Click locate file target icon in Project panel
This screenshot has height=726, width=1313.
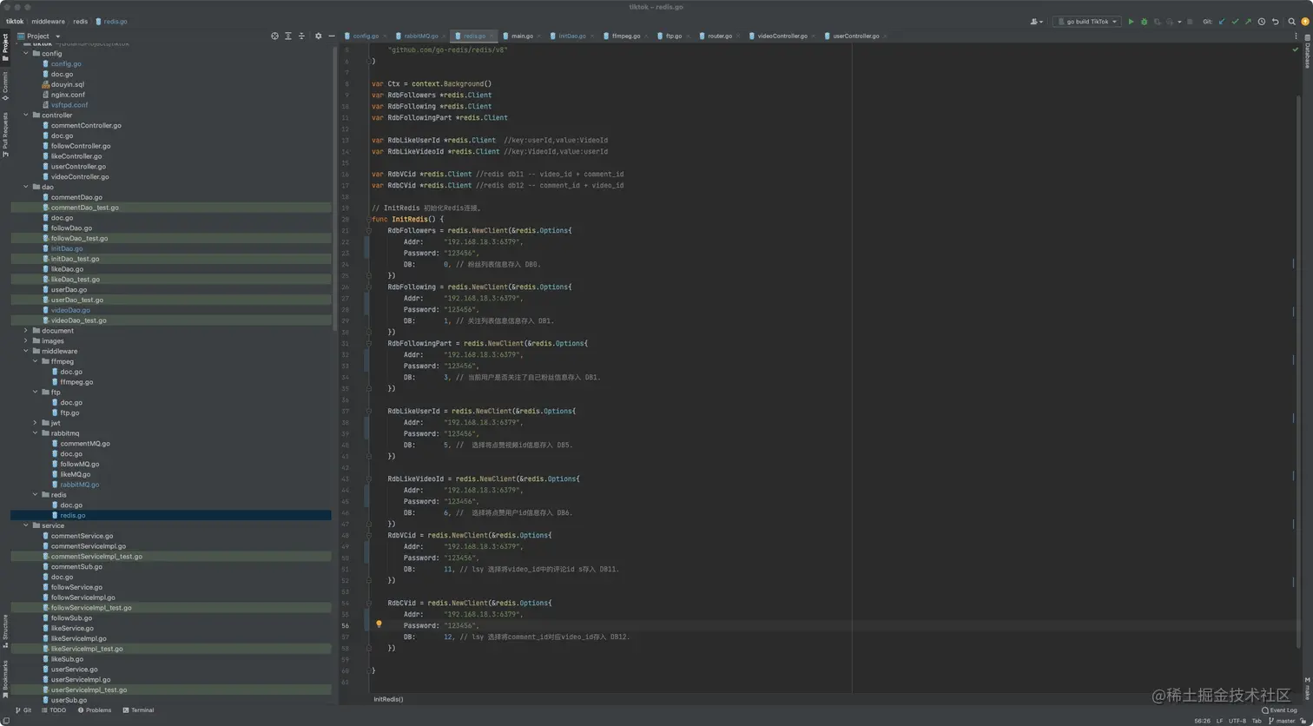[274, 36]
